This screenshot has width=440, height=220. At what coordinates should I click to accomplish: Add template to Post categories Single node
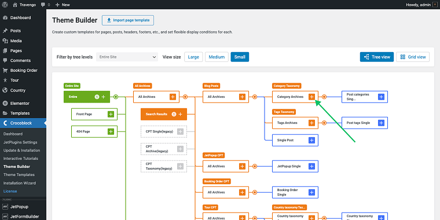tap(381, 97)
